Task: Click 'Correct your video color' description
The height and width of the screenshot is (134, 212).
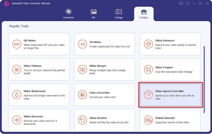Action: tap(103, 97)
